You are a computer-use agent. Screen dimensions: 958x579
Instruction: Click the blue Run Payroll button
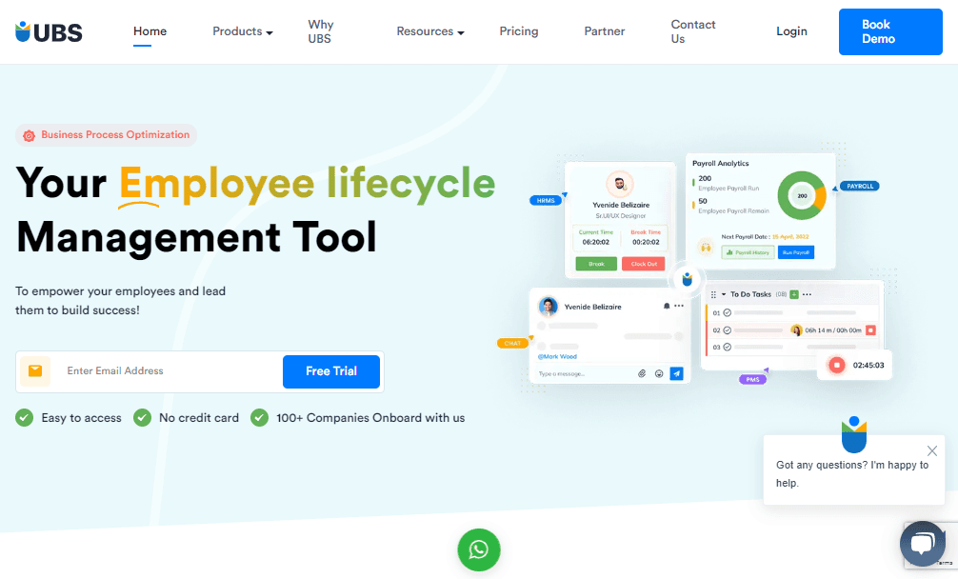(795, 252)
